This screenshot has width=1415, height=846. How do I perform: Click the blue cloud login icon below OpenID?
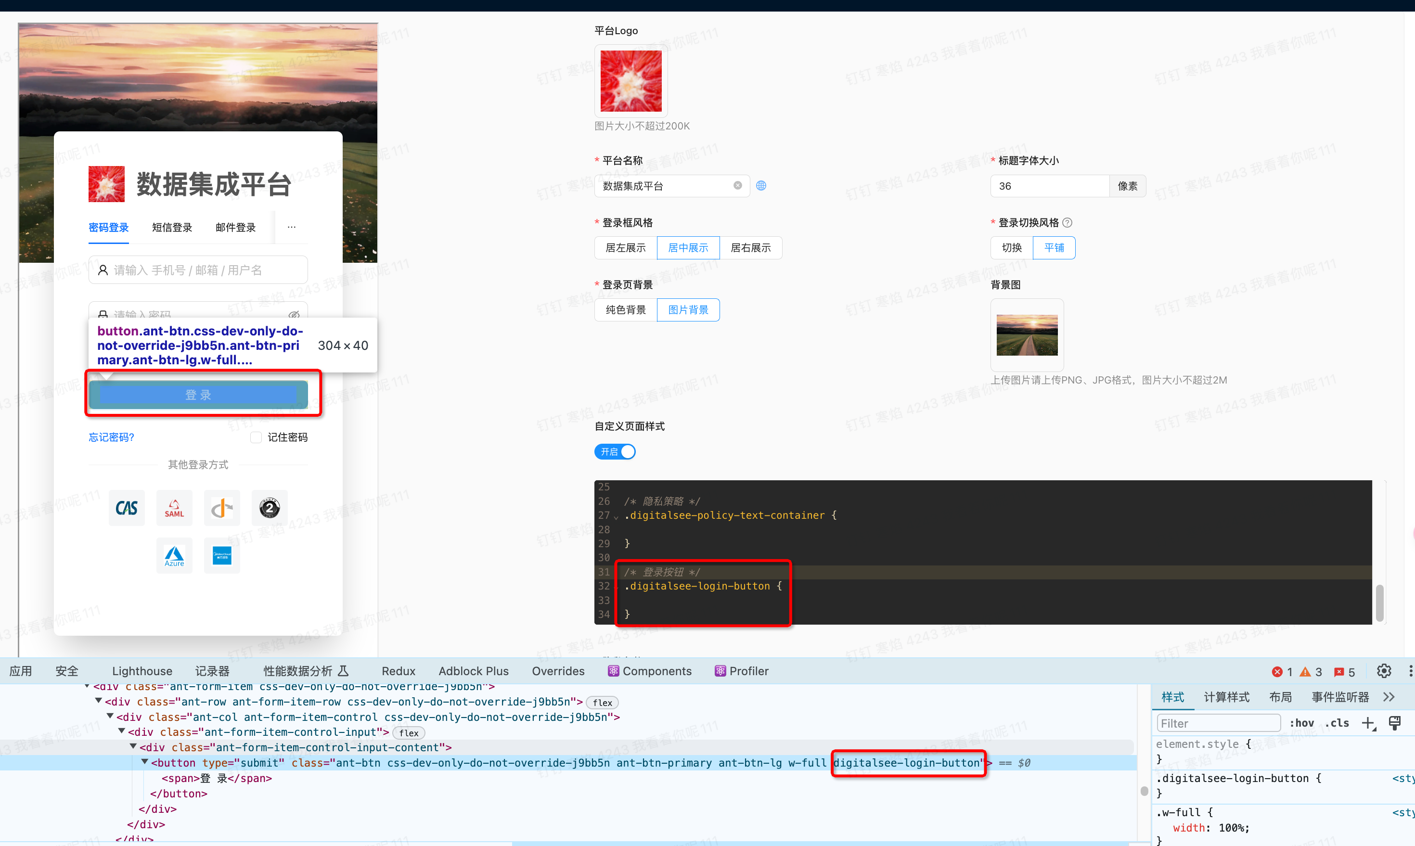coord(222,555)
